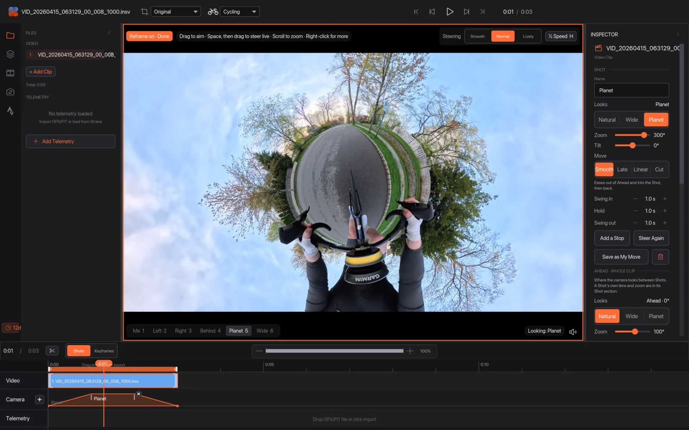Open the filmstrip sidebar icon

10,73
